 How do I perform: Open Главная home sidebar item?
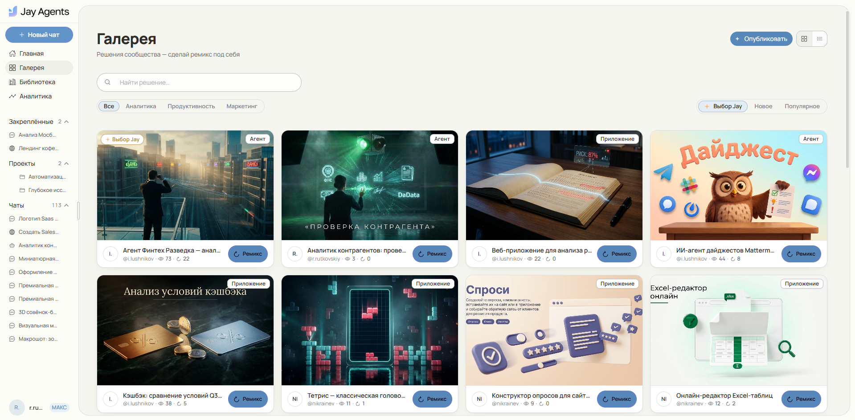point(39,53)
